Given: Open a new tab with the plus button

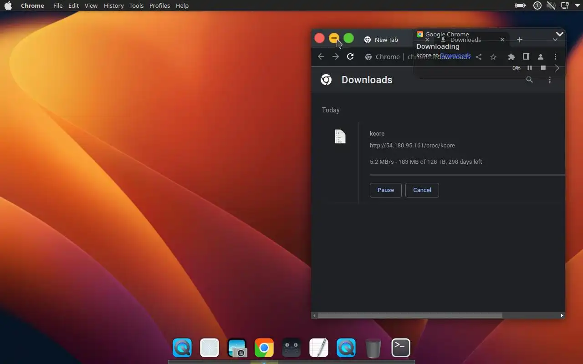Looking at the screenshot, I should click(x=520, y=40).
